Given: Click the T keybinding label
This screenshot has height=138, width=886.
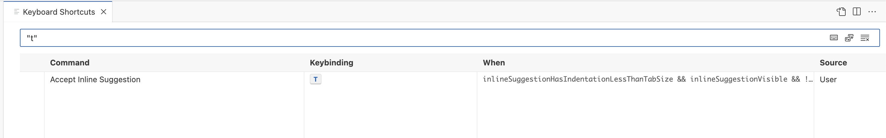Looking at the screenshot, I should coord(316,79).
